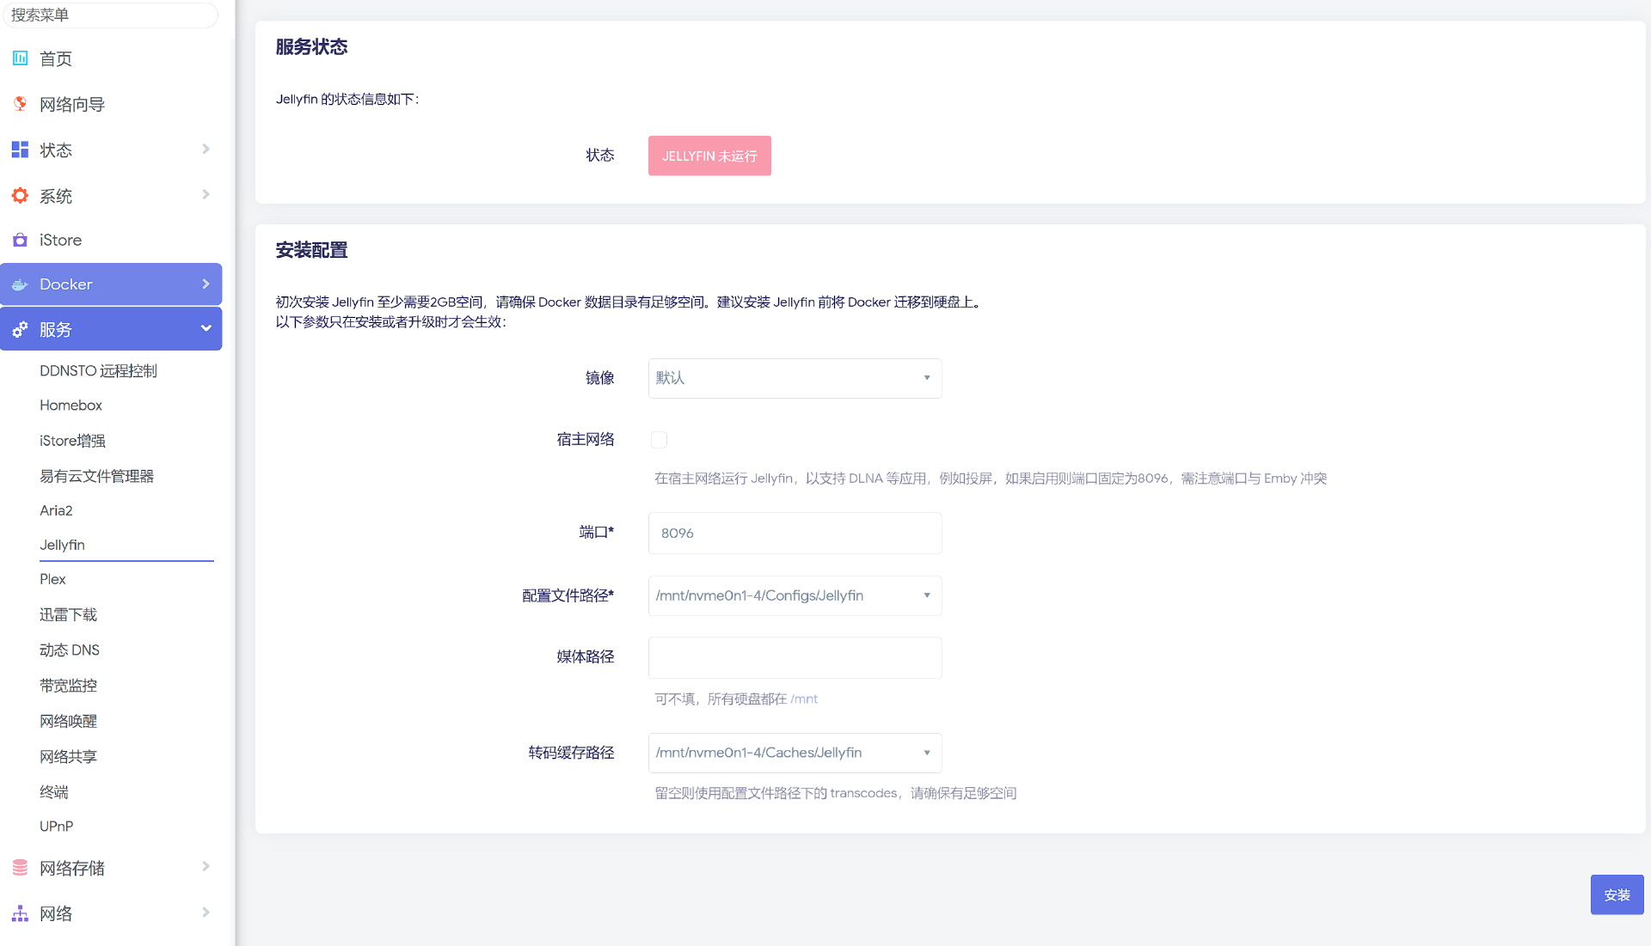Open the config file path dropdown
This screenshot has width=1651, height=946.
(x=795, y=595)
